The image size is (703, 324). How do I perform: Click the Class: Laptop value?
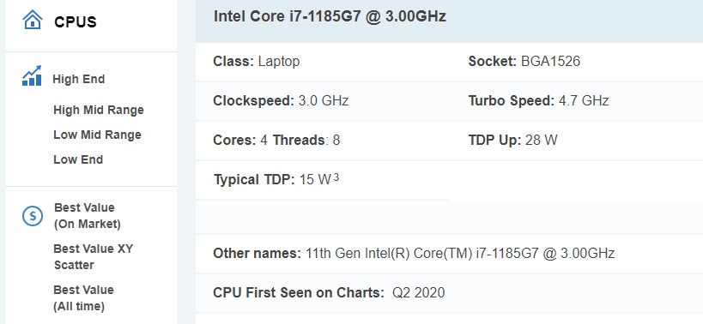pyautogui.click(x=279, y=62)
